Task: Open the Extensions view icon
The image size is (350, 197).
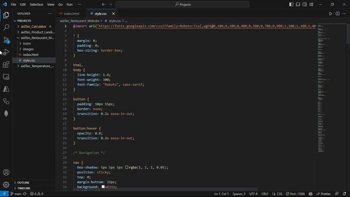Action: [6, 65]
